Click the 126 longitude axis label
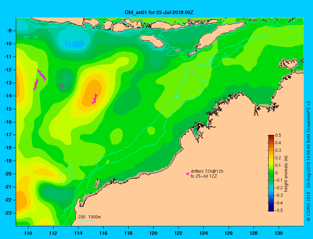313x239 pixels. coord(229,233)
